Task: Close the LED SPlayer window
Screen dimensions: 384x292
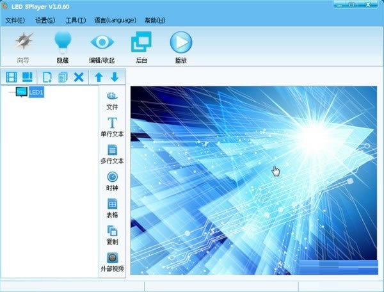Action: 368,4
